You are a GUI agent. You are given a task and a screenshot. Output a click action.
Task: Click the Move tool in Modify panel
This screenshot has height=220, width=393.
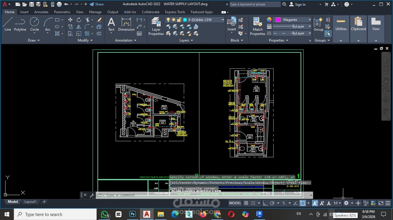coord(70,20)
